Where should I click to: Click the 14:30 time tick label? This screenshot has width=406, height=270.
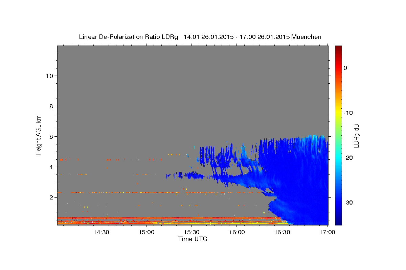(x=101, y=232)
